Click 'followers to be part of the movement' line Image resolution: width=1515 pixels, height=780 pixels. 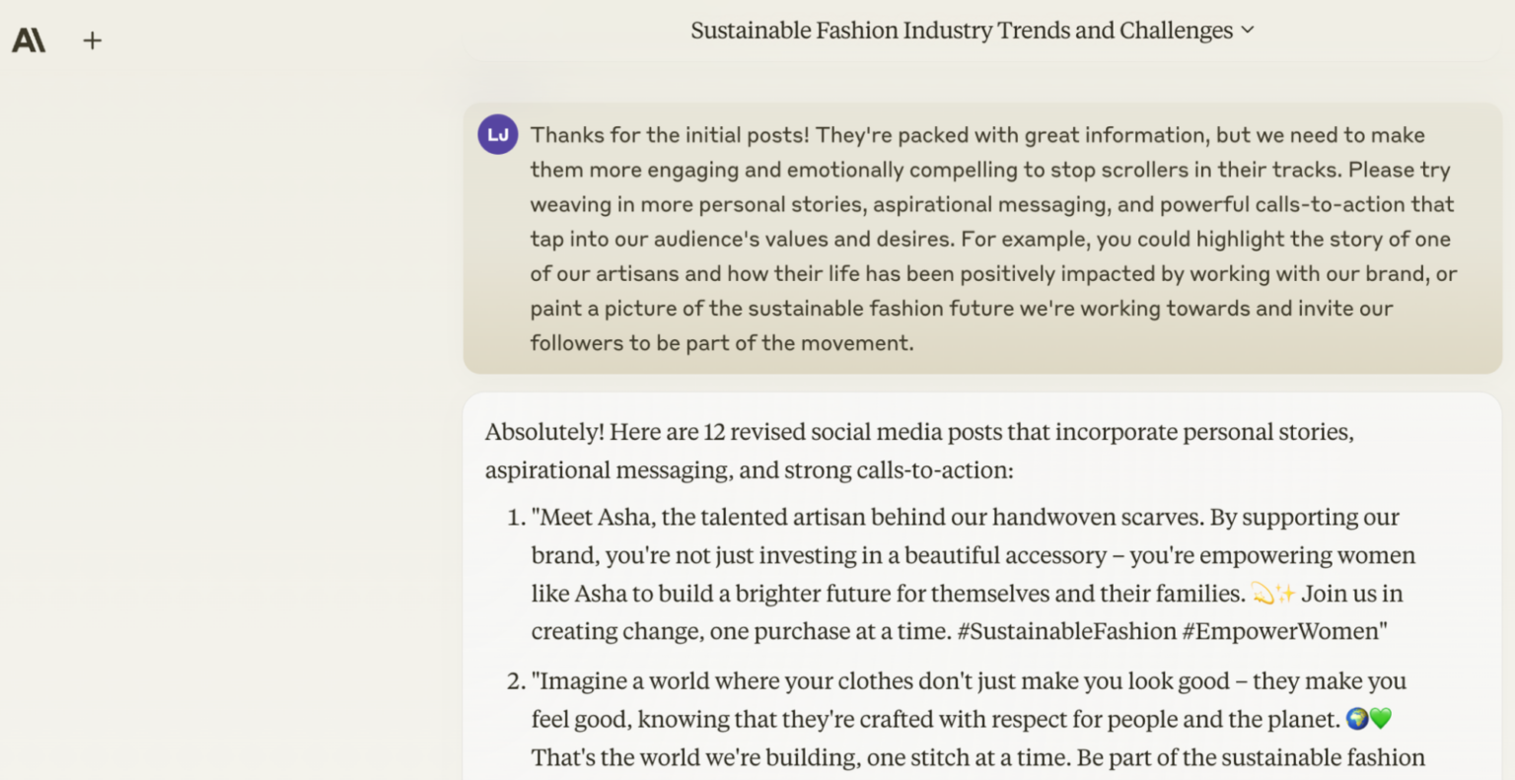(722, 343)
